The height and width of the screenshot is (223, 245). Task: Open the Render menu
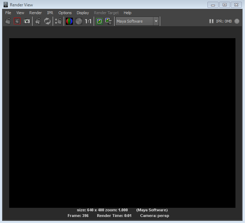click(x=35, y=13)
